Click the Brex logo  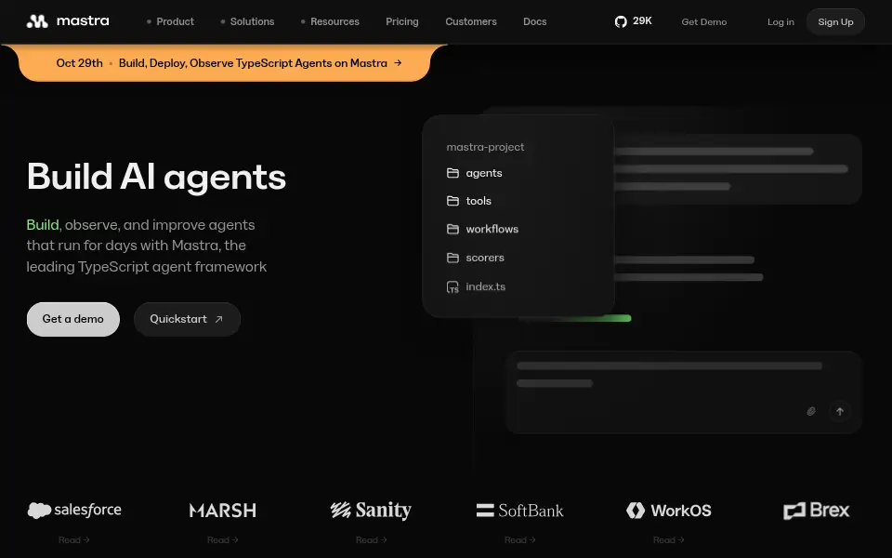[x=817, y=511]
